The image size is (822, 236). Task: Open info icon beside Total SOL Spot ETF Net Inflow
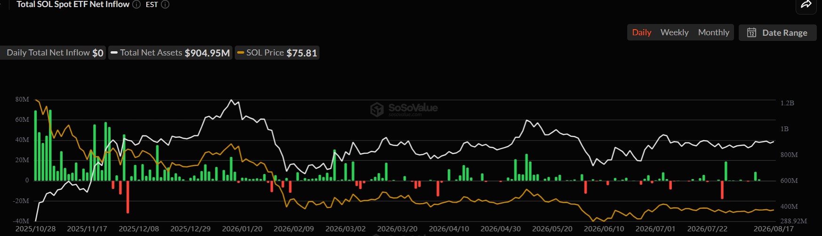136,4
